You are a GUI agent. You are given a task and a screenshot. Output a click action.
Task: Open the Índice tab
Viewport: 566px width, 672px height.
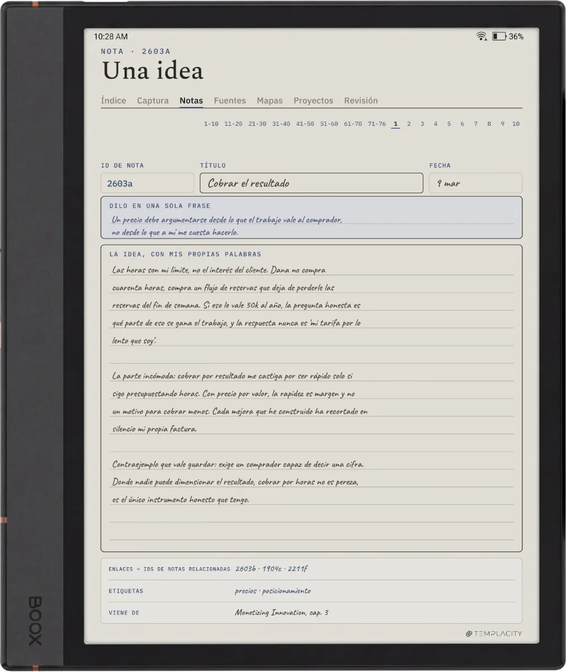point(113,101)
